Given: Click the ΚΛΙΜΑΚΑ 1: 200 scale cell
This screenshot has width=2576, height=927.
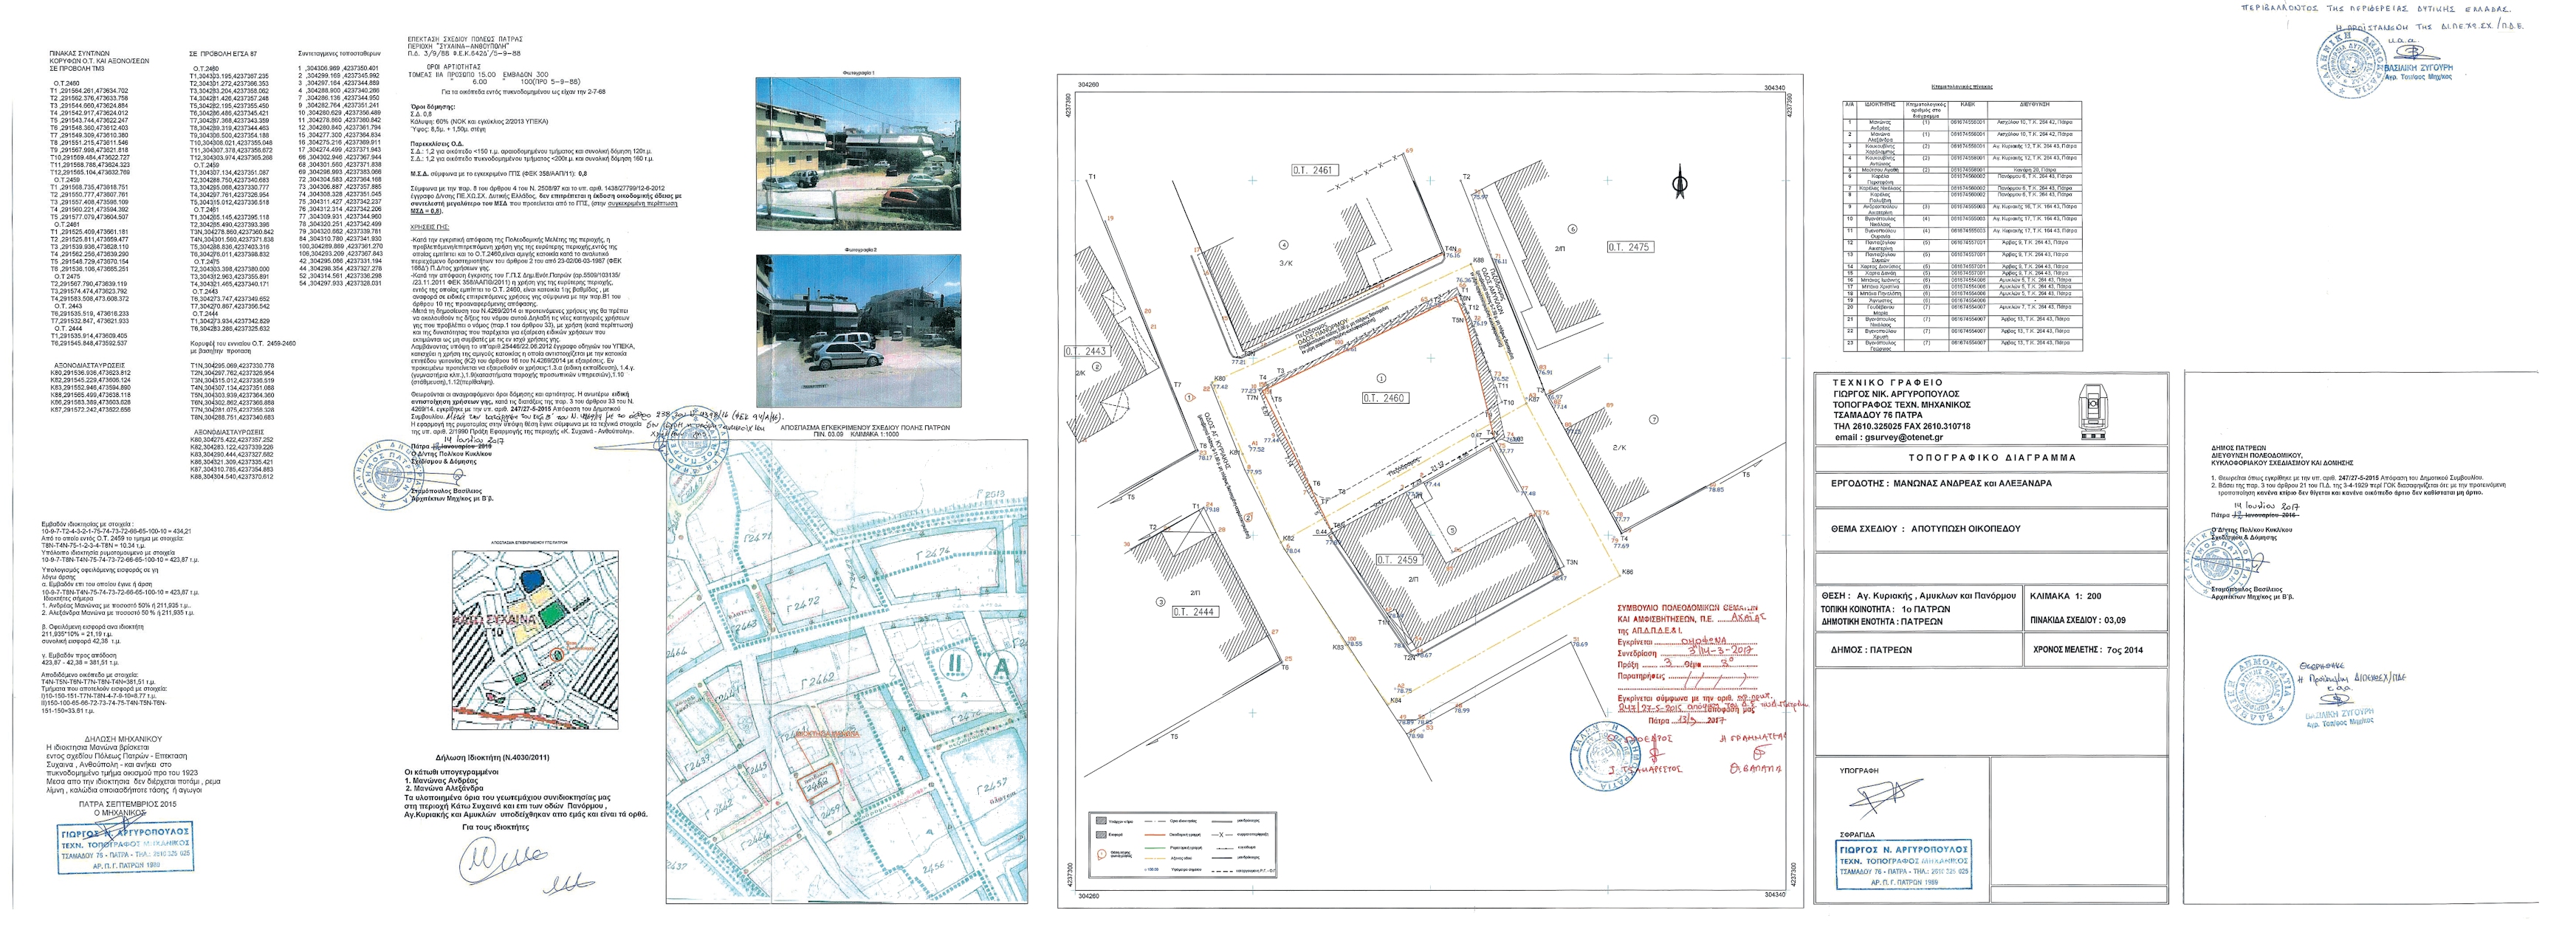Looking at the screenshot, I should [2065, 596].
